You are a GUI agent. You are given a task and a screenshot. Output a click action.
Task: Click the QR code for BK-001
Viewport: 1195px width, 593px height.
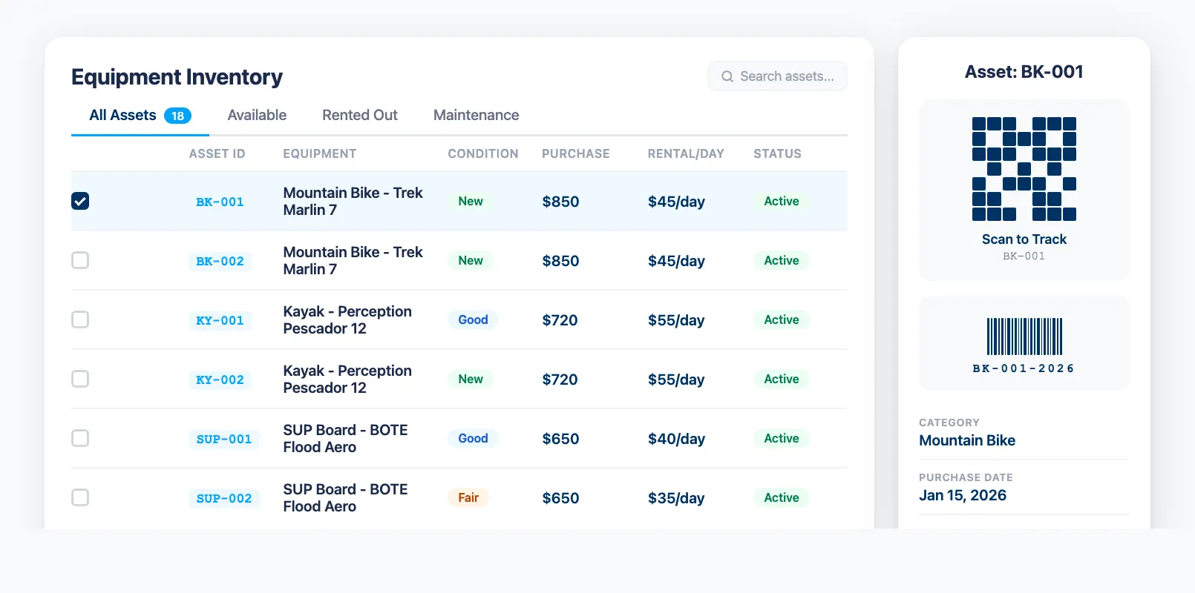[1024, 169]
